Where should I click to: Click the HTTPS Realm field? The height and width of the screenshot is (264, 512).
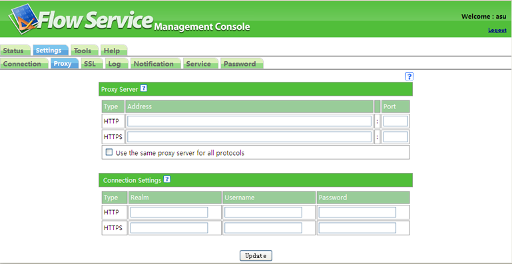point(169,228)
